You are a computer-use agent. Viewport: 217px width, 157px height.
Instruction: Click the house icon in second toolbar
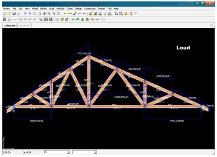[x=67, y=20]
